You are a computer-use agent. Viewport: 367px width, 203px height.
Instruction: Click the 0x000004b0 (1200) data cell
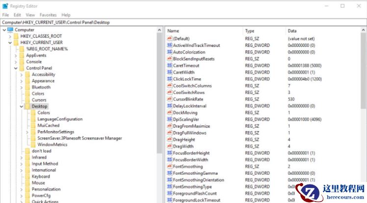305,79
